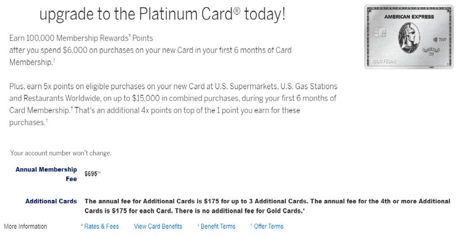Click the American Express logo text on card
460x237 pixels.
pyautogui.click(x=409, y=17)
